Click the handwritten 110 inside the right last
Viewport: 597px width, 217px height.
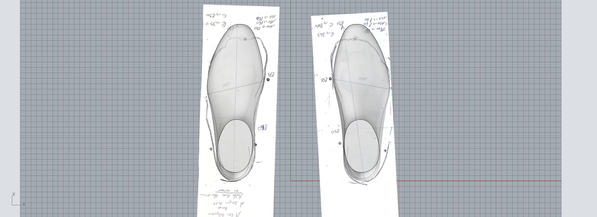(362, 79)
